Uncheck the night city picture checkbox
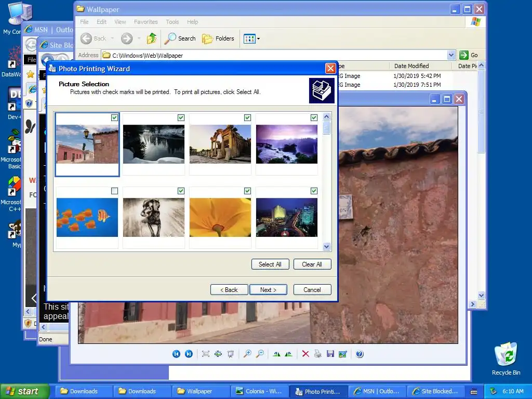Screen dimensions: 532x399 coord(314,191)
